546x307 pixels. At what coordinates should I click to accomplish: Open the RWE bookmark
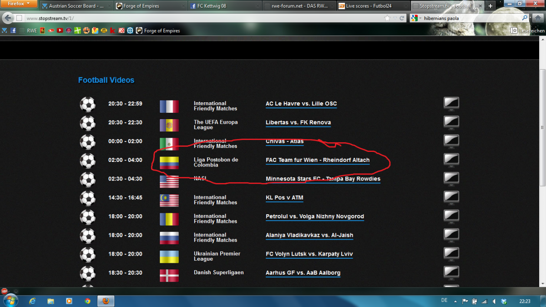28,30
